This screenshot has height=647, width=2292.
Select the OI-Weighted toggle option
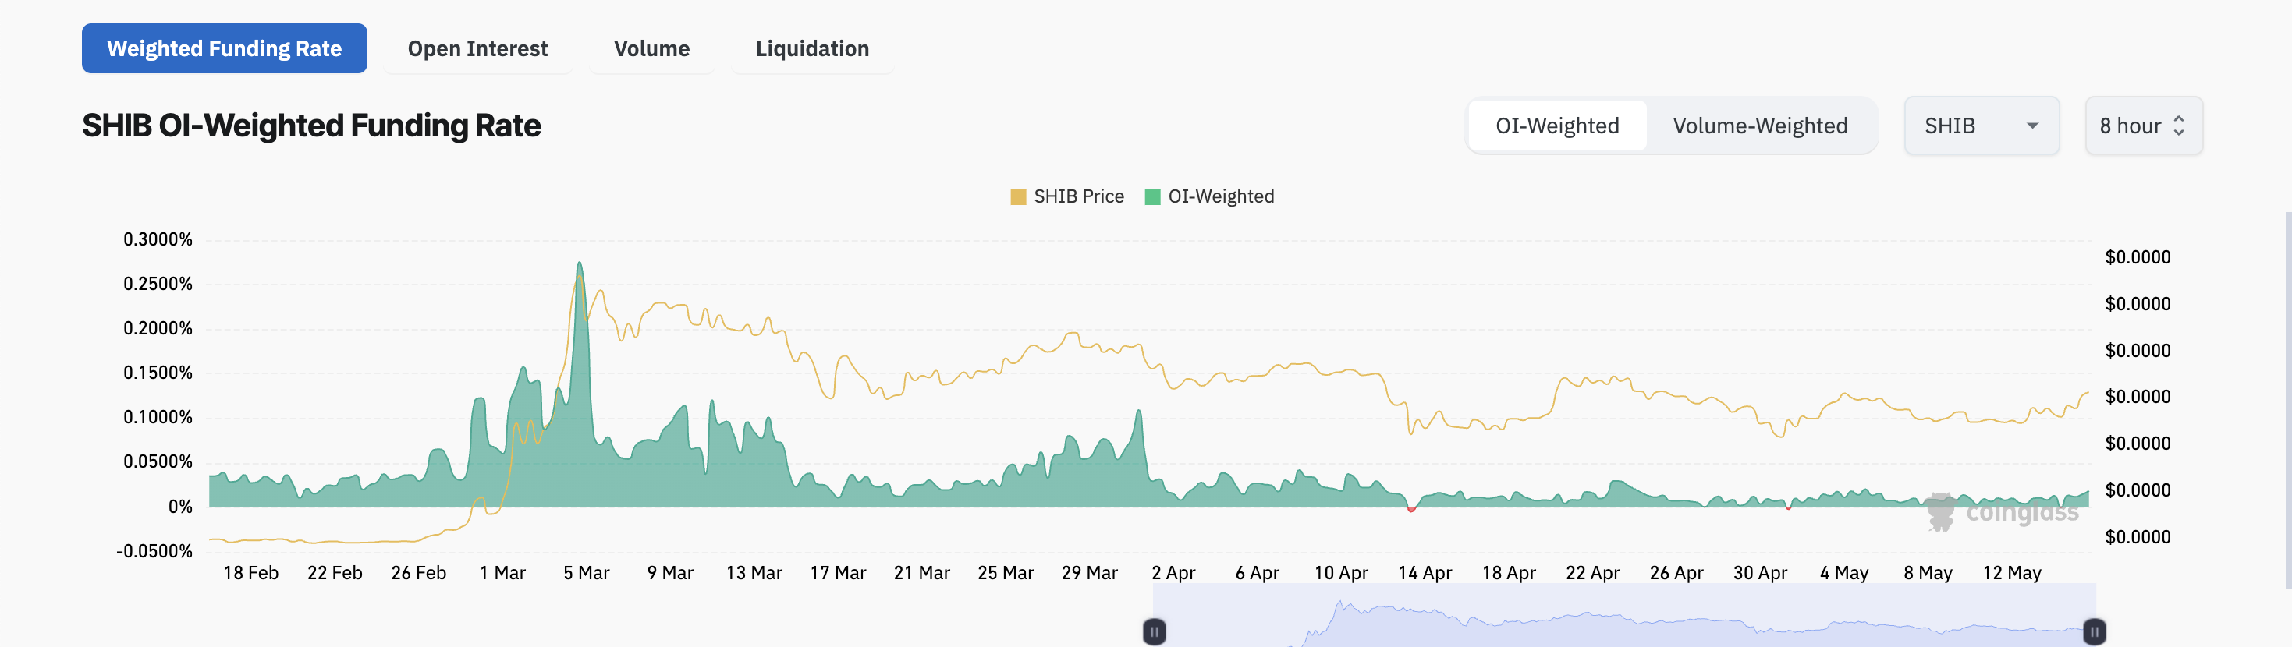click(x=1556, y=126)
